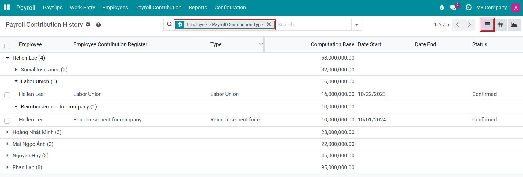Focus the Search input field
The width and height of the screenshot is (523, 177).
point(314,25)
